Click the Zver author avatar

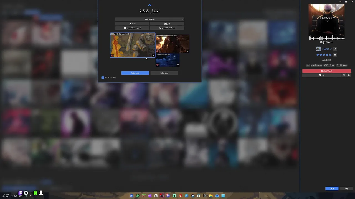(x=318, y=49)
